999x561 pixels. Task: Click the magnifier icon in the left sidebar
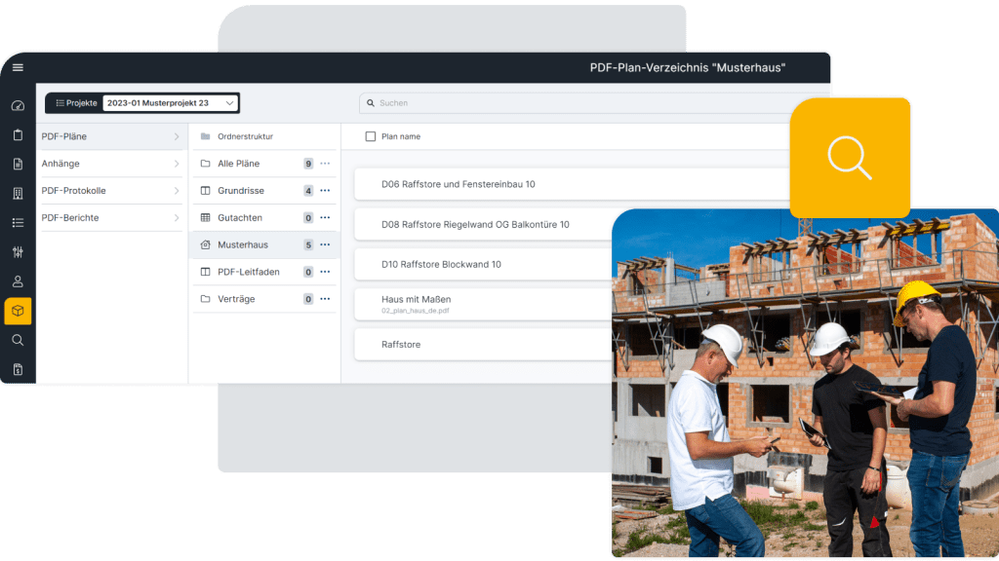(18, 340)
